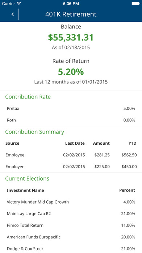Tap the 401K Retirement title
This screenshot has width=142, height=253.
tap(71, 15)
